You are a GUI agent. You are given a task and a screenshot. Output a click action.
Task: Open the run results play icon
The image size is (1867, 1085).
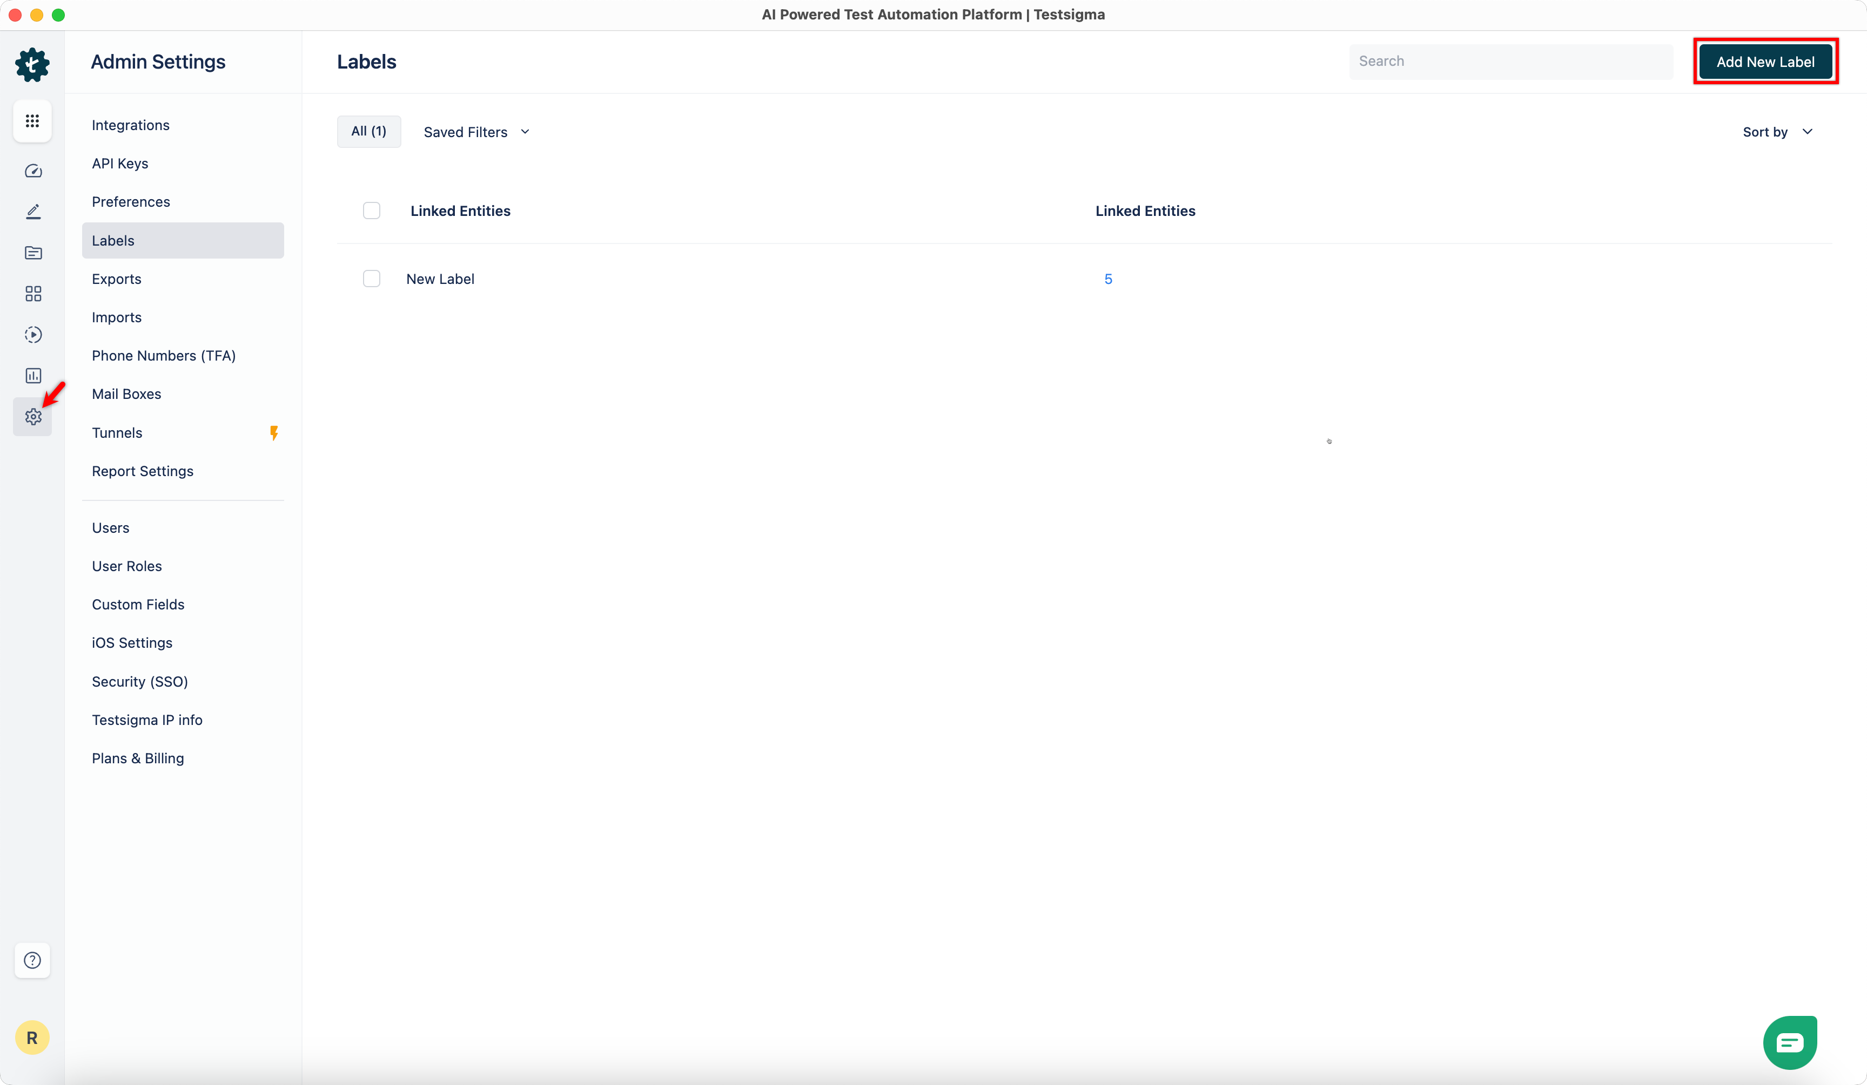coord(32,335)
